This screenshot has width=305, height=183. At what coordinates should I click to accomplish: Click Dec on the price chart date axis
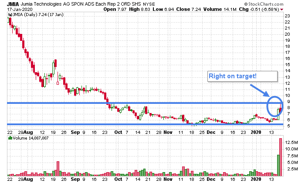(x=211, y=132)
